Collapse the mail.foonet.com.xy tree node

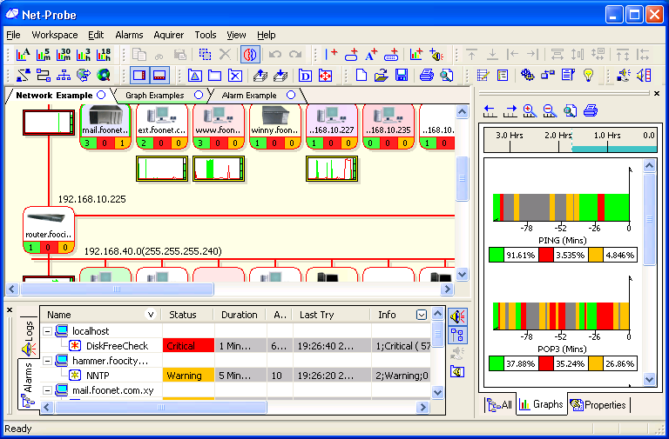pyautogui.click(x=48, y=390)
